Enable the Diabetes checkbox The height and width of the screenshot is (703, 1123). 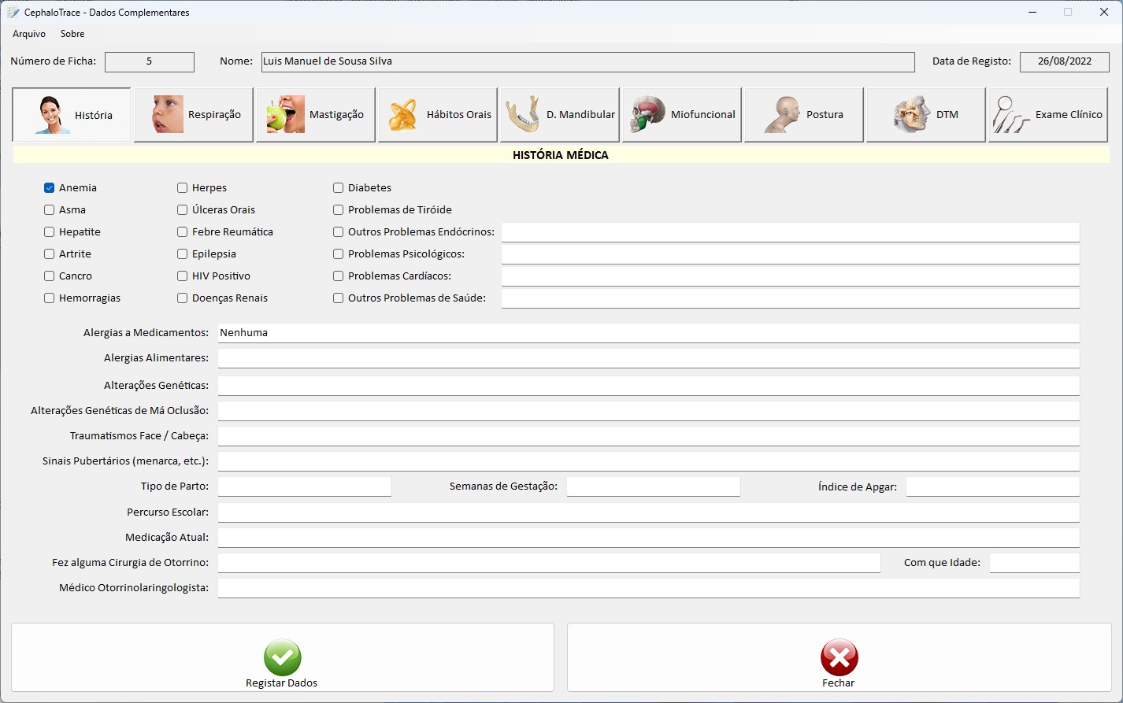click(x=339, y=188)
